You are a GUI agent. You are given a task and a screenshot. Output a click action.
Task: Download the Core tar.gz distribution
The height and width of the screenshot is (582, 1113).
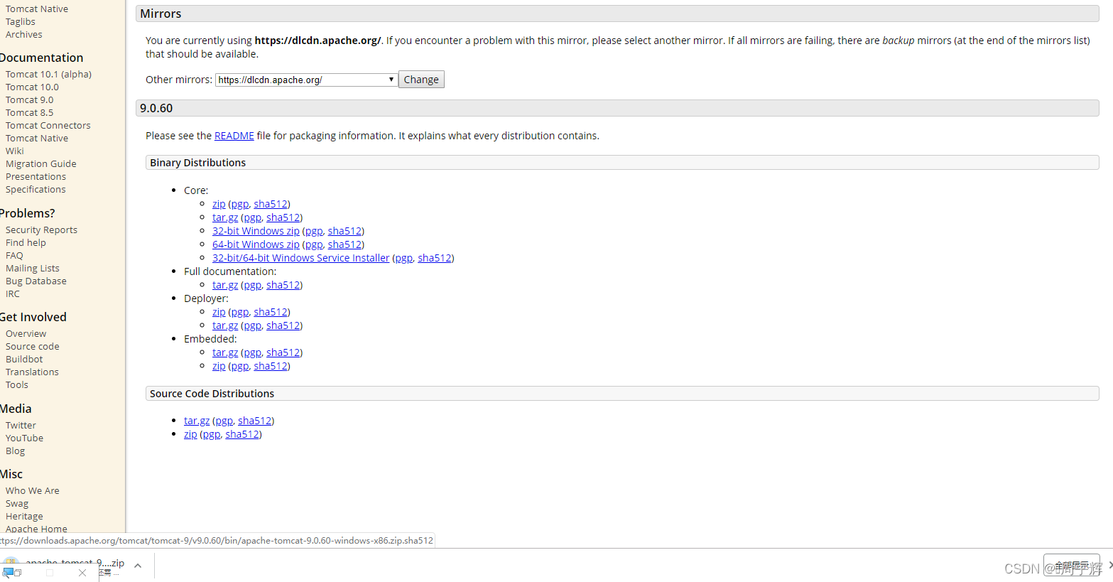(x=225, y=217)
